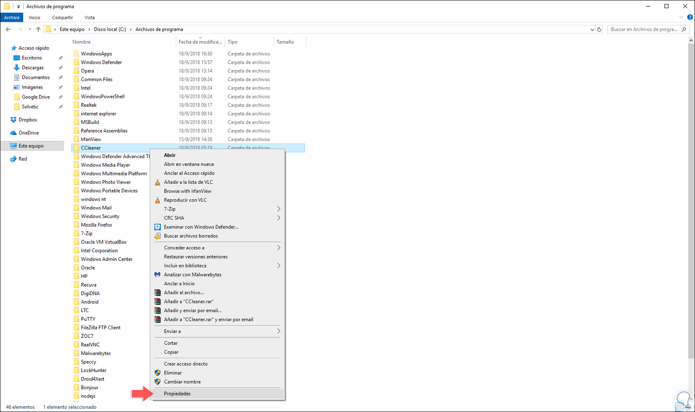Expand the 7-Zip submenu arrow
The width and height of the screenshot is (695, 412).
point(278,209)
